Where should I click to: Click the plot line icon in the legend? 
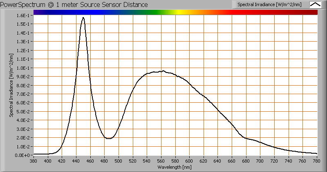click(x=315, y=4)
